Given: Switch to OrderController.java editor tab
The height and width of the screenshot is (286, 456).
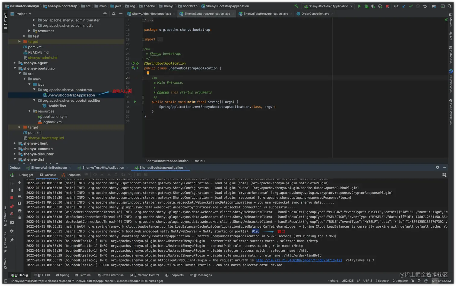Looking at the screenshot, I should [x=315, y=14].
